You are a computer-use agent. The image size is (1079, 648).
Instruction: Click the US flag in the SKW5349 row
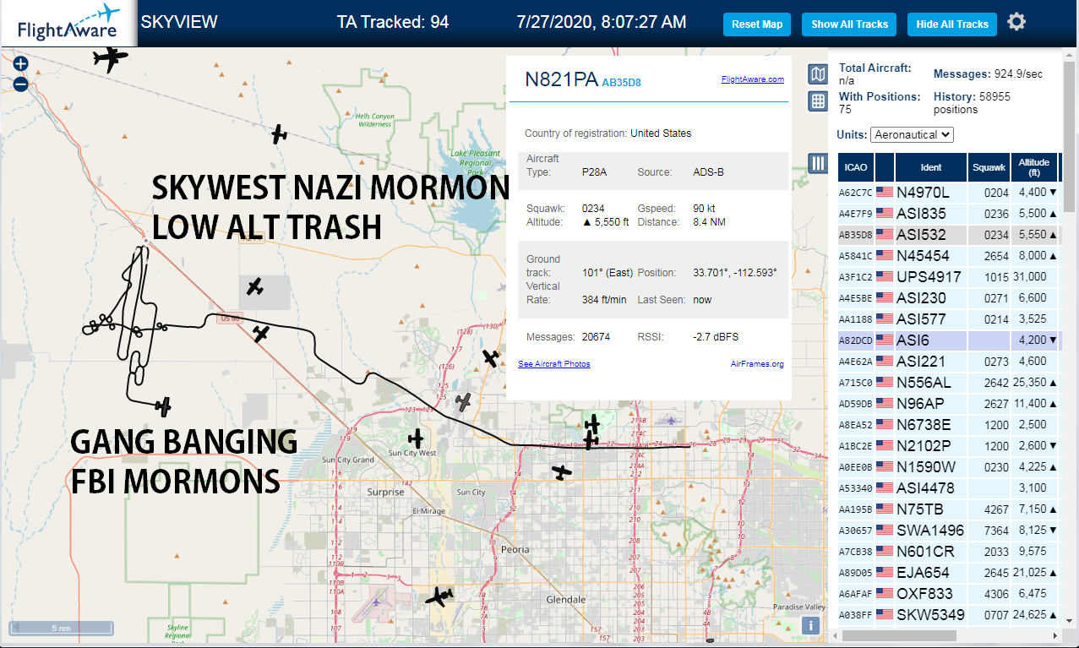point(885,615)
